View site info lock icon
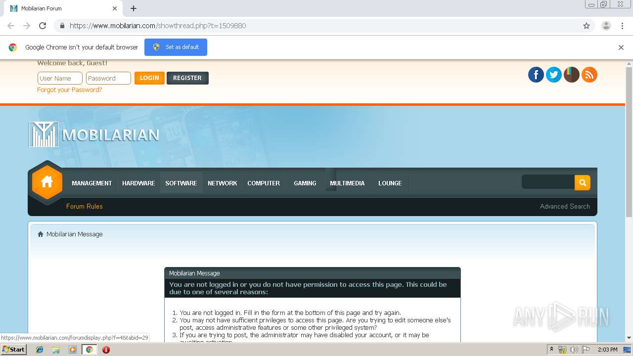Image resolution: width=633 pixels, height=356 pixels. tap(62, 26)
